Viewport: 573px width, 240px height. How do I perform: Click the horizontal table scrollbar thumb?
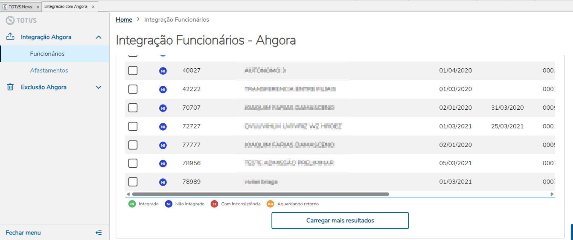(260, 194)
